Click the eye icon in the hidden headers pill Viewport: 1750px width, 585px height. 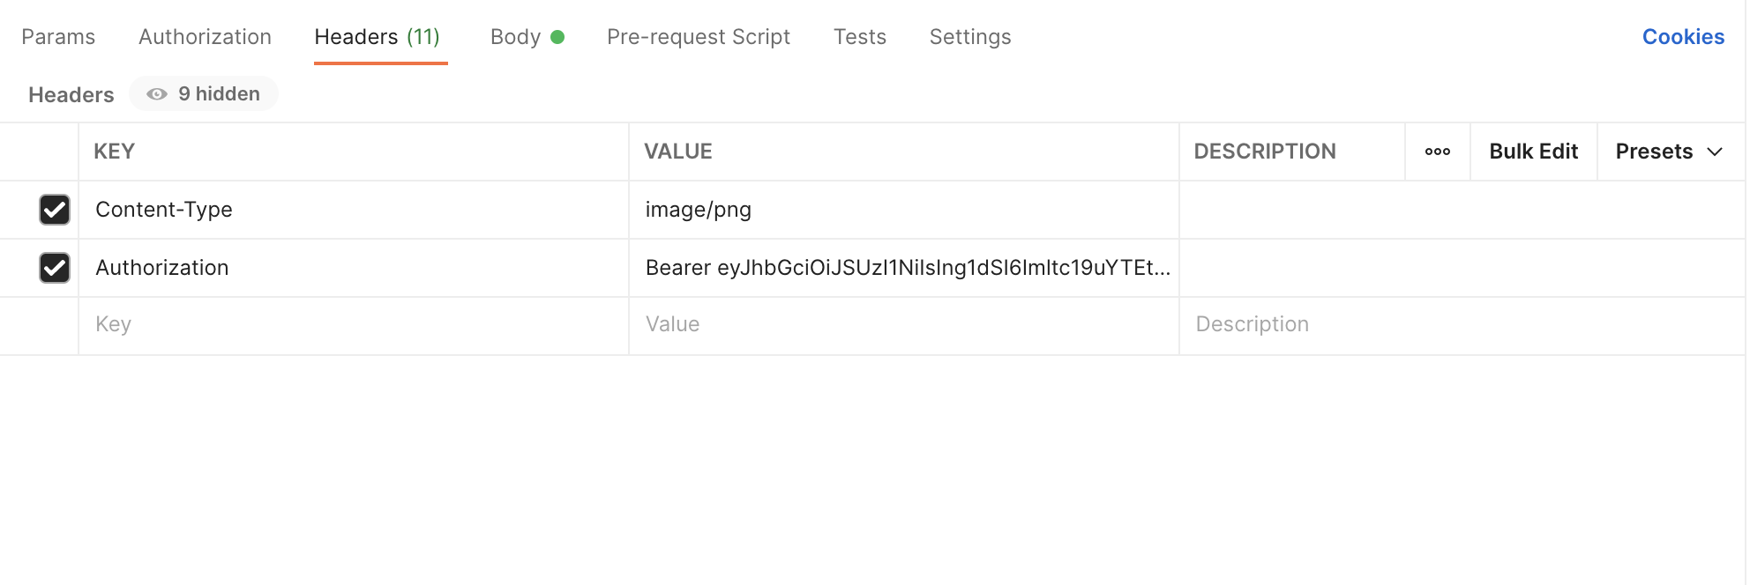(157, 93)
